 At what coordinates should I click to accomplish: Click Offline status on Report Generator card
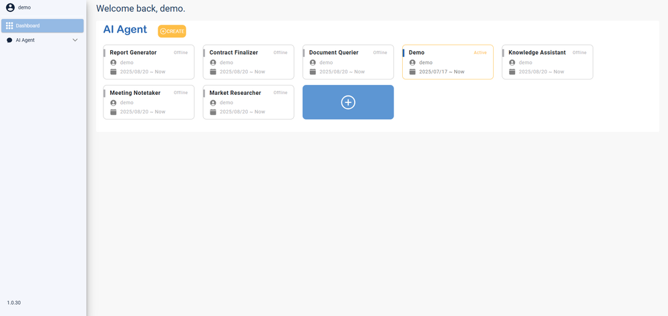[180, 53]
